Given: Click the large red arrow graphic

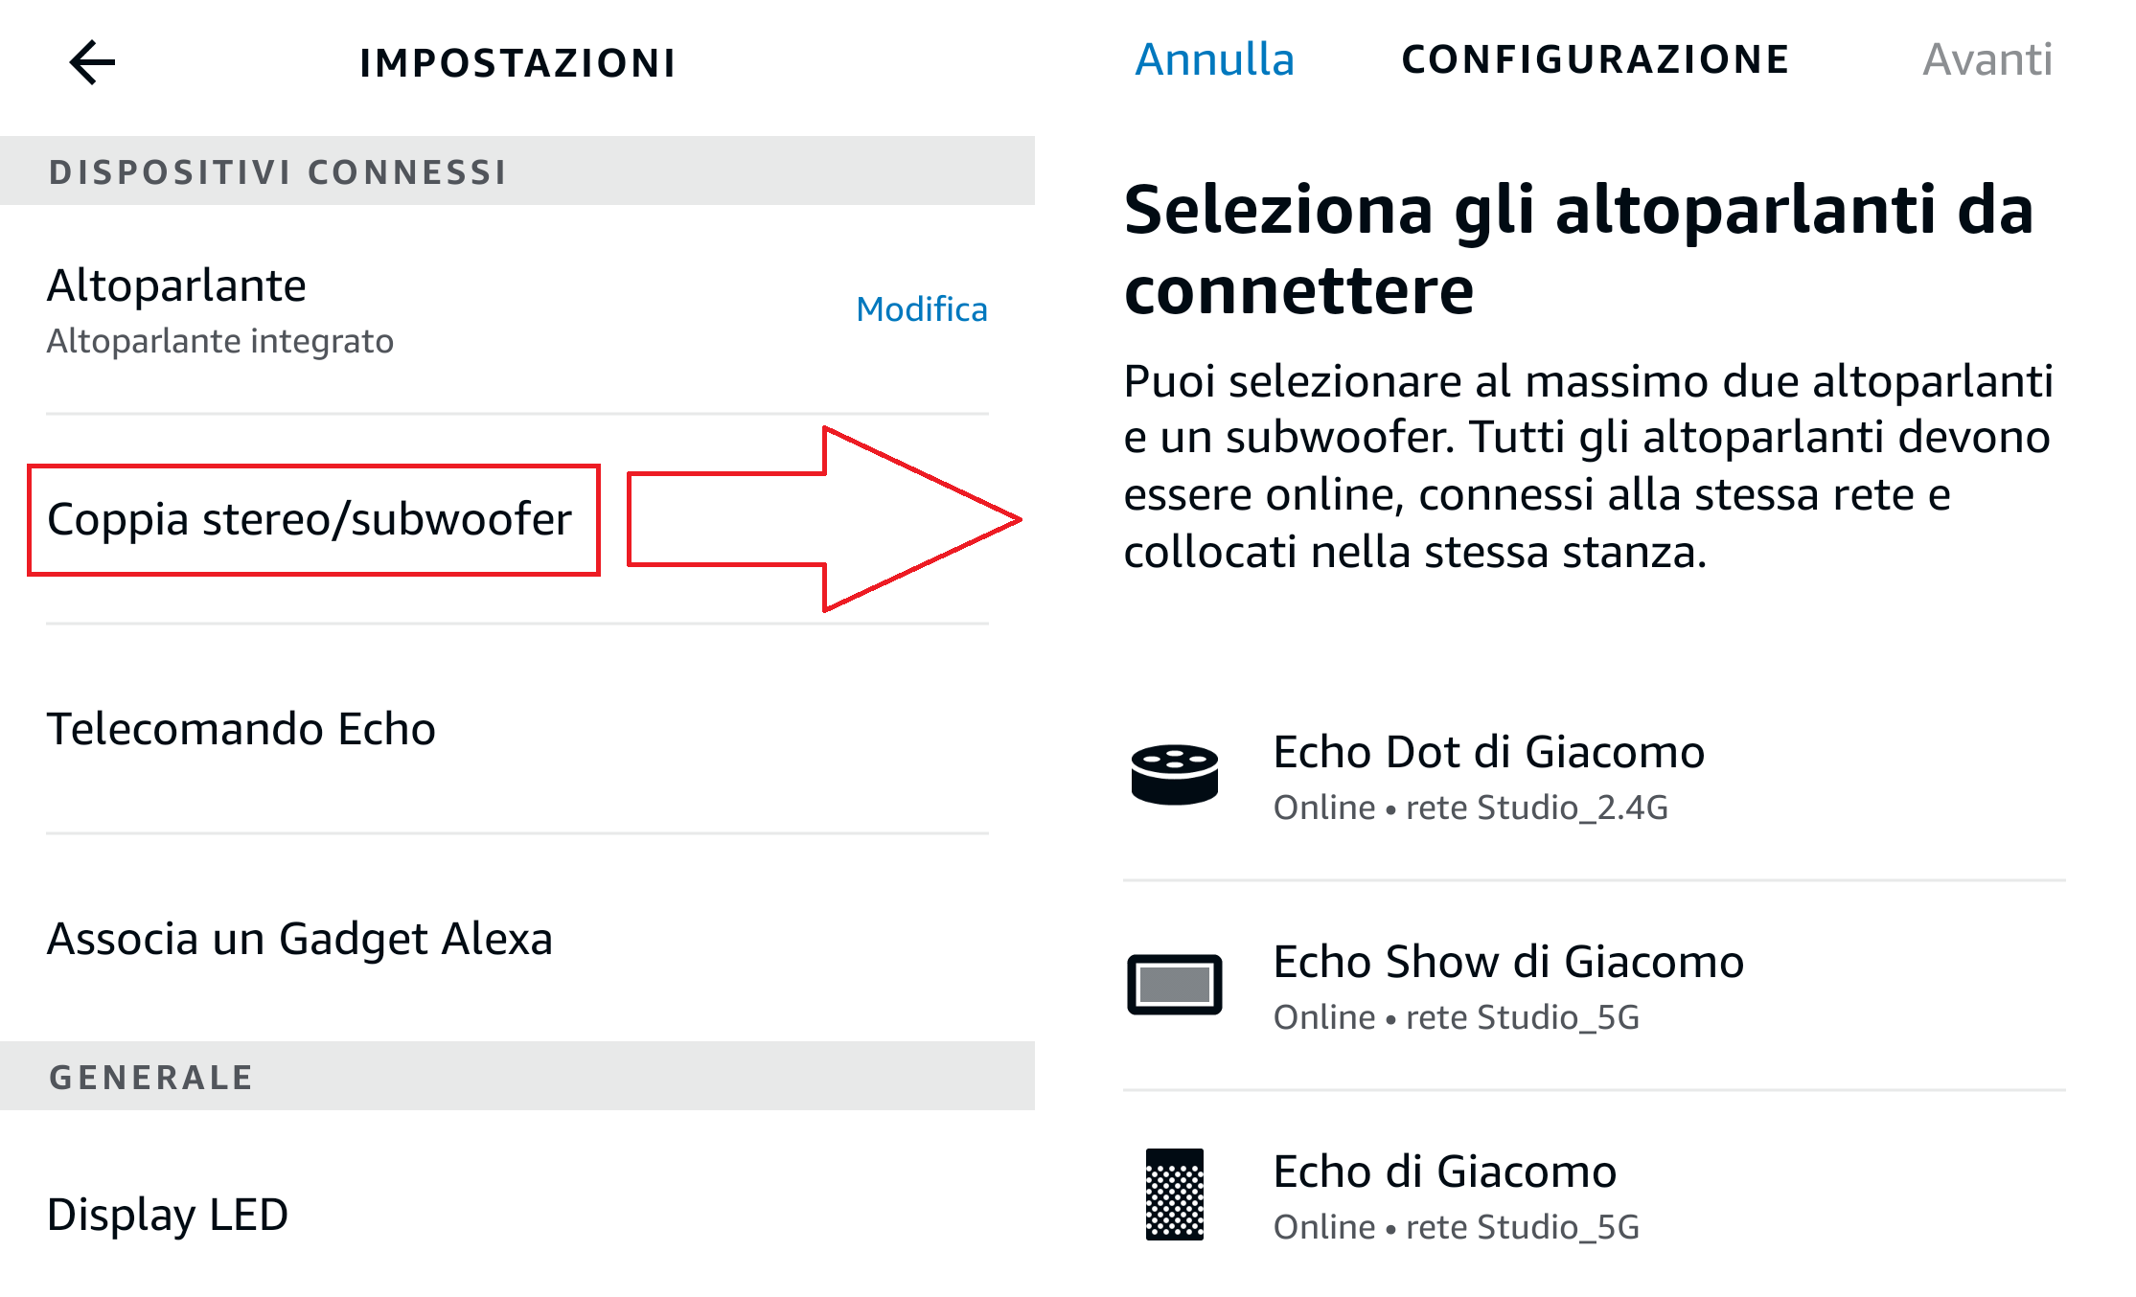Looking at the screenshot, I should tap(824, 519).
